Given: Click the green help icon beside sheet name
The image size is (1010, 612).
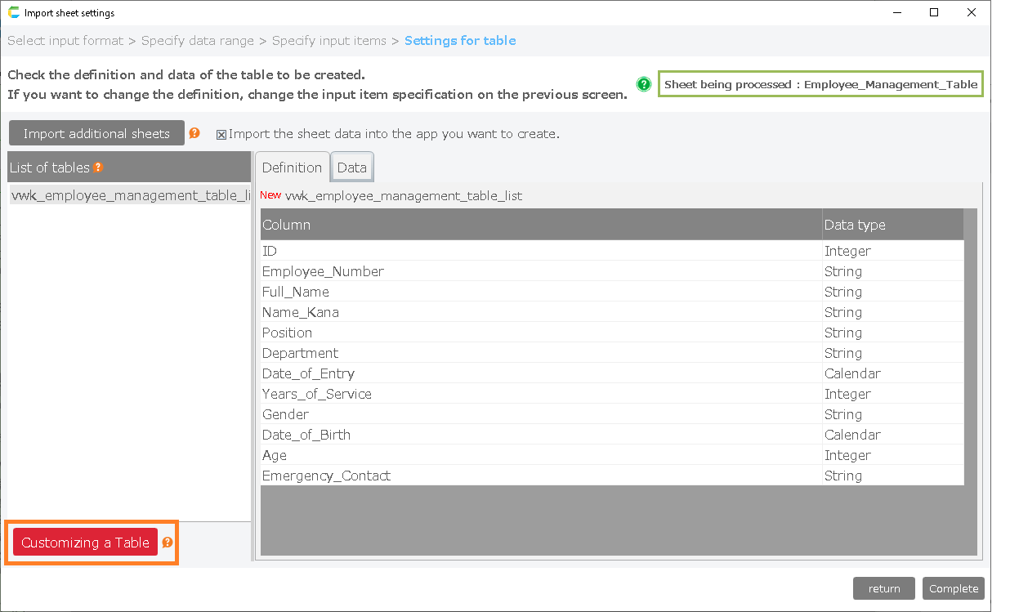Looking at the screenshot, I should pos(644,84).
